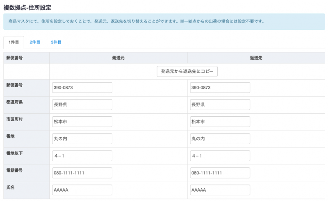Focus the 発送元 市区町村 field

pyautogui.click(x=82, y=122)
